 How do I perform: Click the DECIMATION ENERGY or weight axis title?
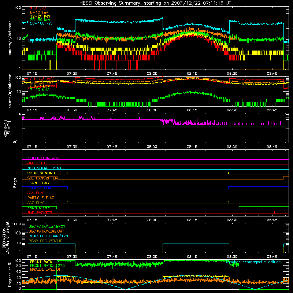[x=5, y=238]
